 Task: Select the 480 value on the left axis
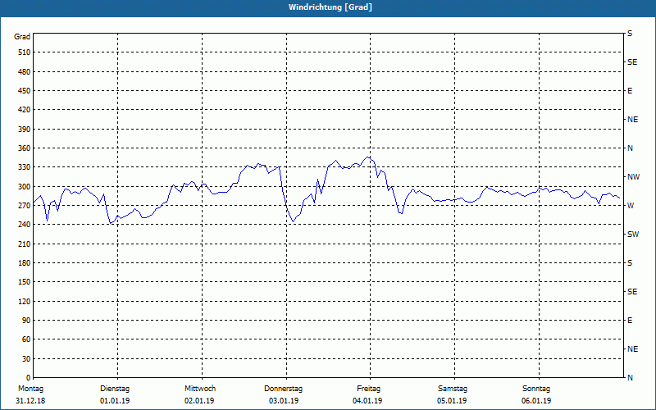pyautogui.click(x=24, y=71)
